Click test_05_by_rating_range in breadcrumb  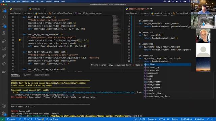click(x=89, y=13)
